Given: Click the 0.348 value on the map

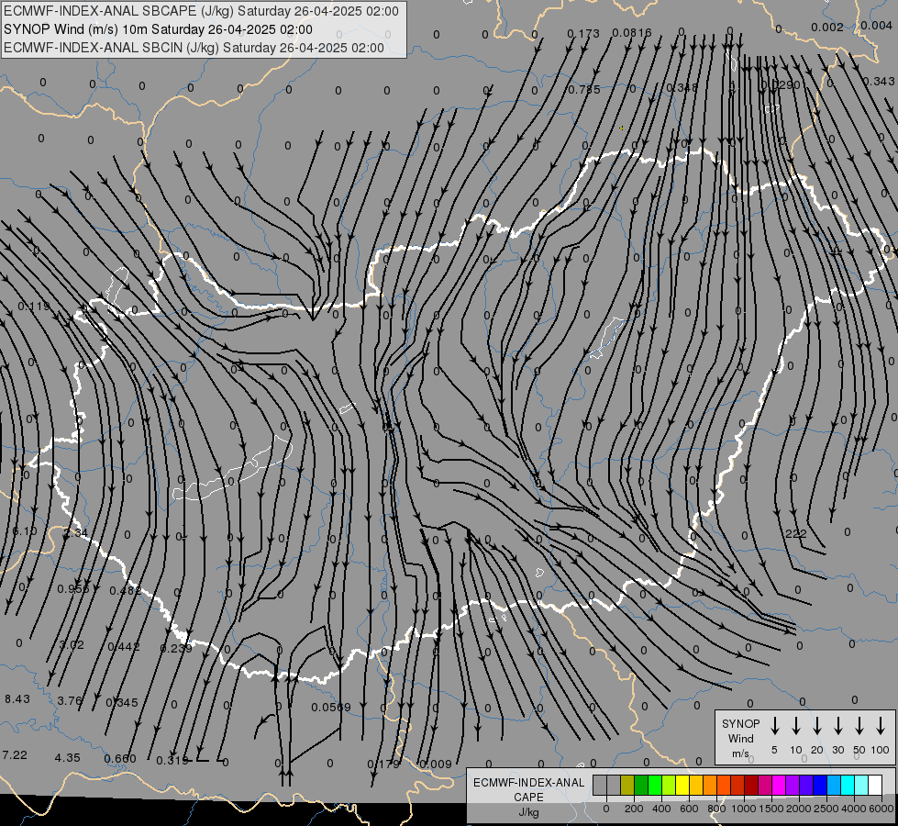Looking at the screenshot, I should (x=682, y=88).
